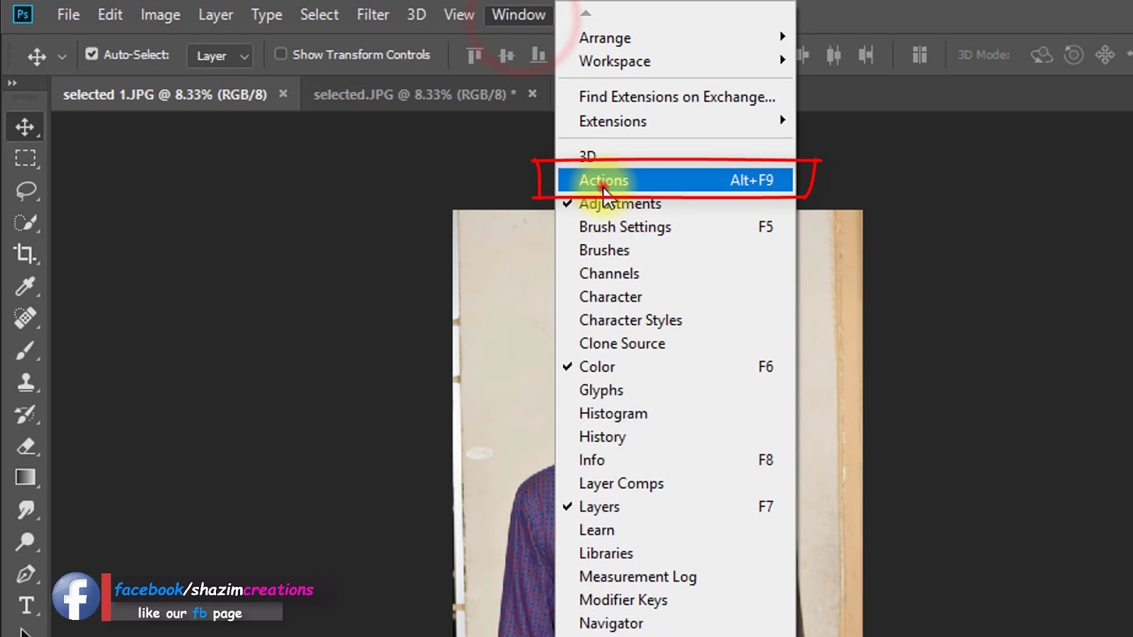
Task: Open the File menu
Action: click(x=68, y=14)
